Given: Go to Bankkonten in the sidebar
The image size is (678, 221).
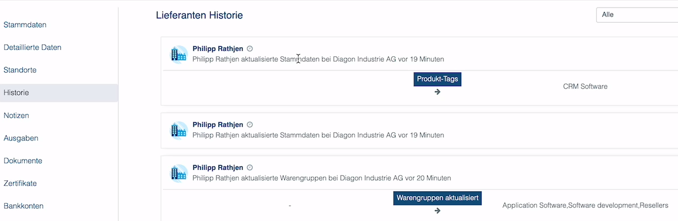Looking at the screenshot, I should [23, 206].
